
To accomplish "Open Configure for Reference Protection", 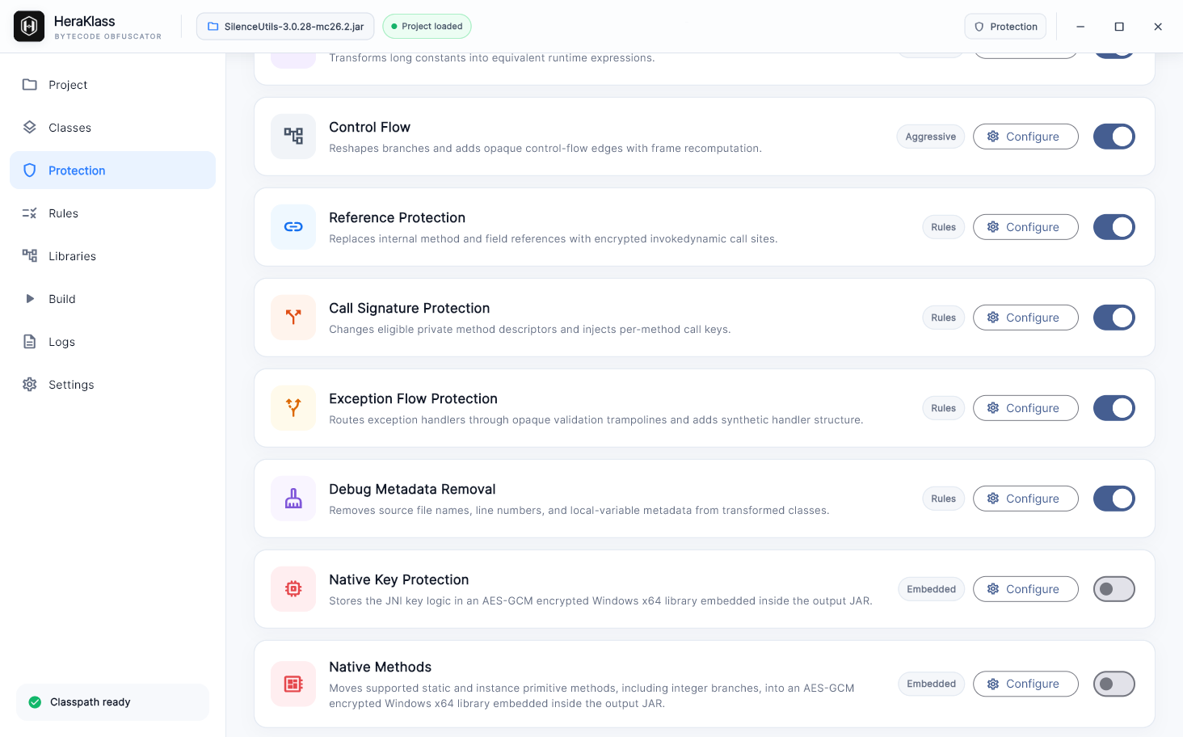I will 1025,227.
